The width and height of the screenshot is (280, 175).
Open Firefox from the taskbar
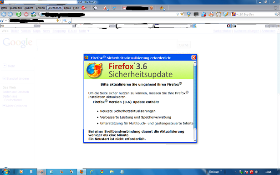pos(81,172)
